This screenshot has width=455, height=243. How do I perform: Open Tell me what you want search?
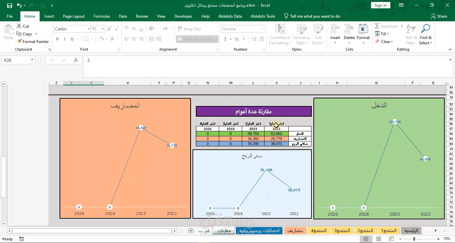click(312, 16)
